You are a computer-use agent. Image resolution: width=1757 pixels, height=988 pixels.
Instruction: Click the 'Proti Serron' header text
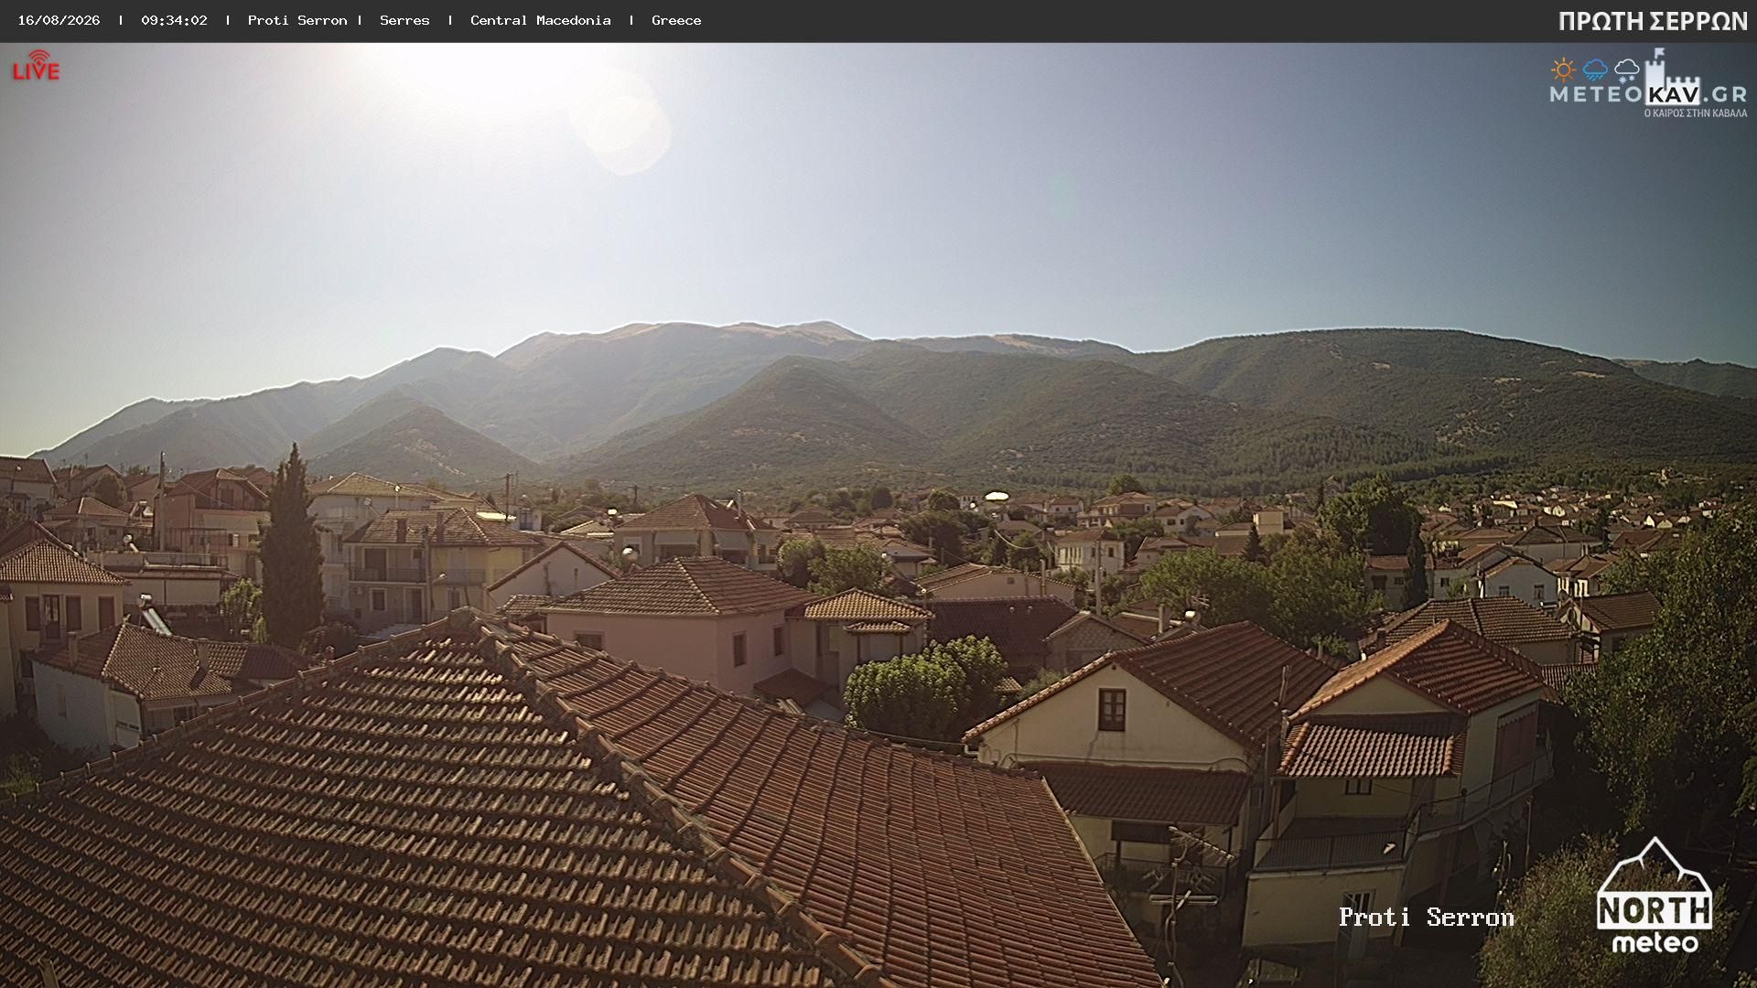(x=297, y=20)
